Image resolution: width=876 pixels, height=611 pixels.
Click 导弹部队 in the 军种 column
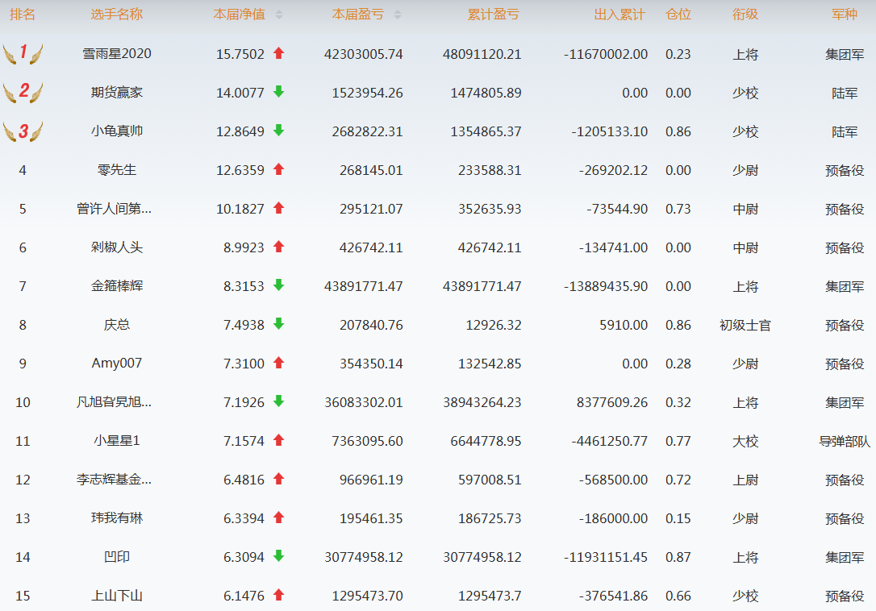pyautogui.click(x=845, y=441)
